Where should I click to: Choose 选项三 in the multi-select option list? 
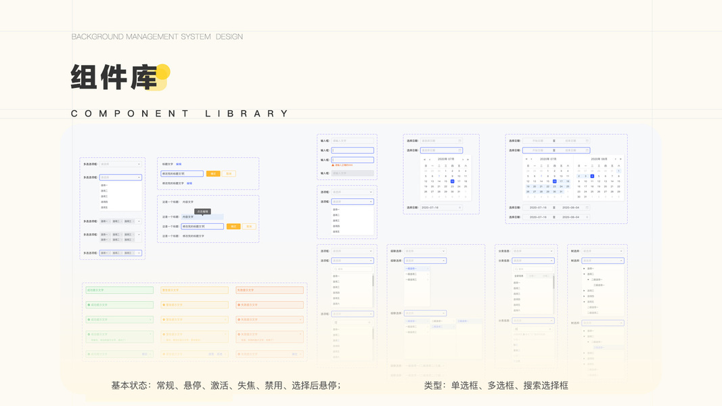pyautogui.click(x=104, y=196)
